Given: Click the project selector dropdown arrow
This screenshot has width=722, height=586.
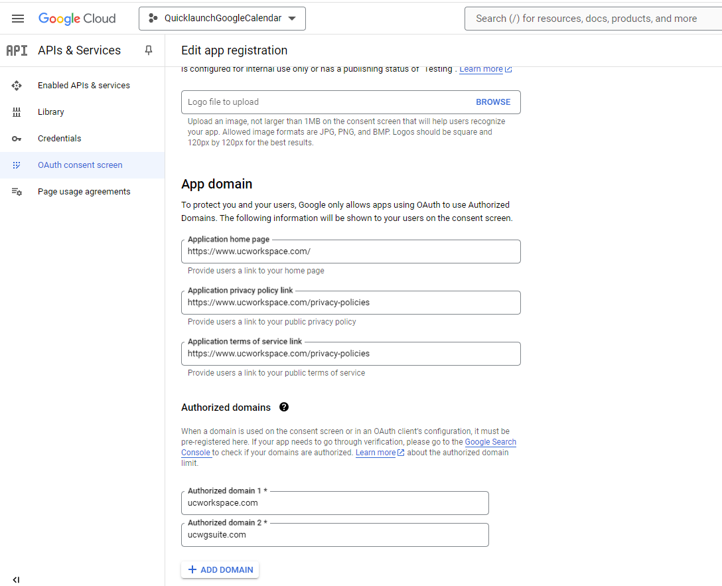Looking at the screenshot, I should pos(292,19).
